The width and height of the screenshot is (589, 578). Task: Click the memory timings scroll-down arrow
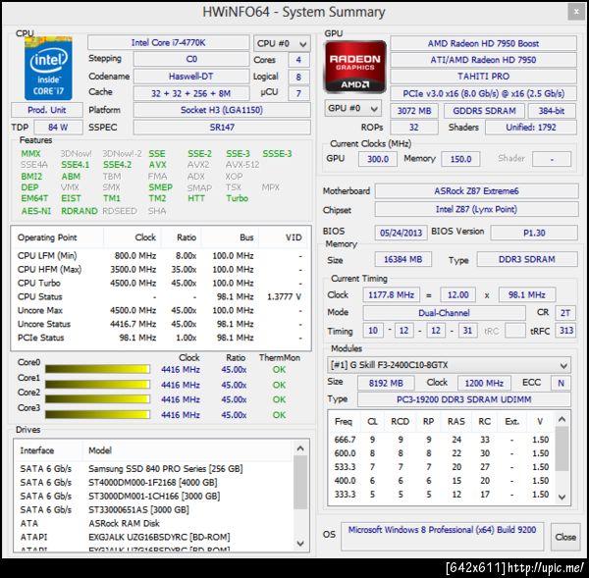click(562, 498)
